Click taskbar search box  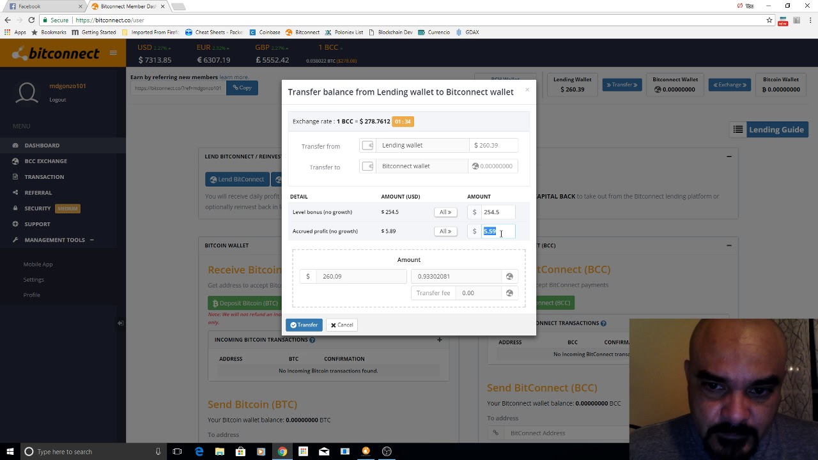(x=93, y=452)
